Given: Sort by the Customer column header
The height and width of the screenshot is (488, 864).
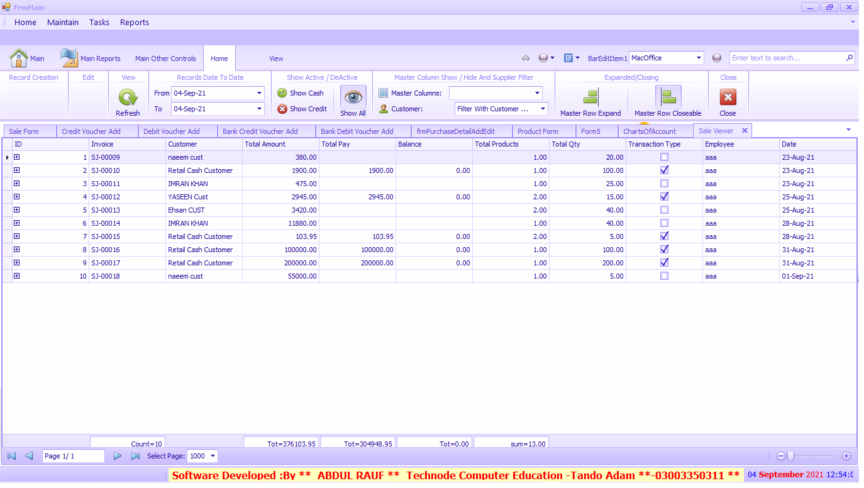Looking at the screenshot, I should point(204,144).
